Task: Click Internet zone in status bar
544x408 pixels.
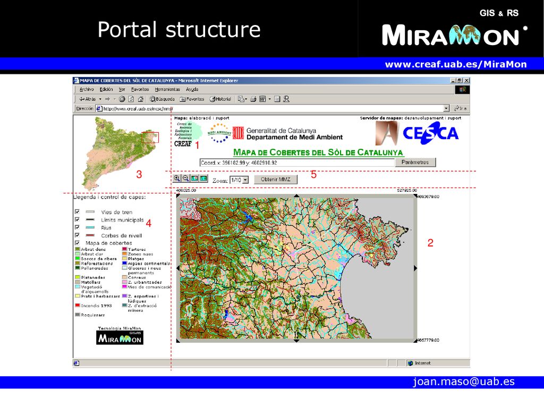Action: coord(420,363)
